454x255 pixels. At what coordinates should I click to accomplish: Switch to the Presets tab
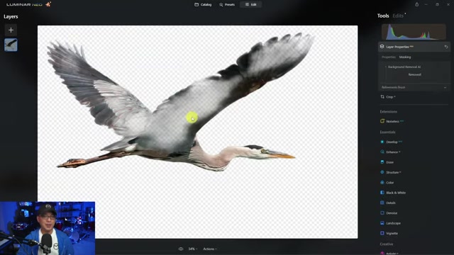[227, 5]
